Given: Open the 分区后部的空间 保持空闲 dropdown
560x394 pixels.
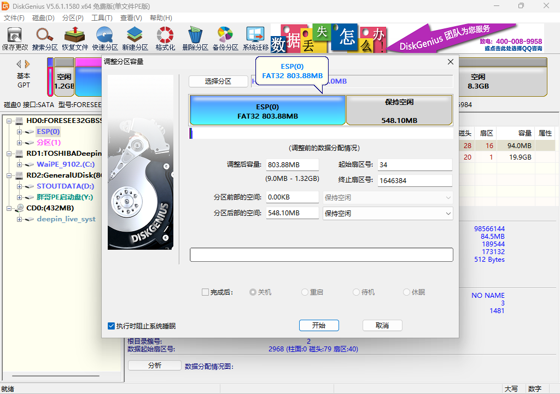Looking at the screenshot, I should point(388,214).
